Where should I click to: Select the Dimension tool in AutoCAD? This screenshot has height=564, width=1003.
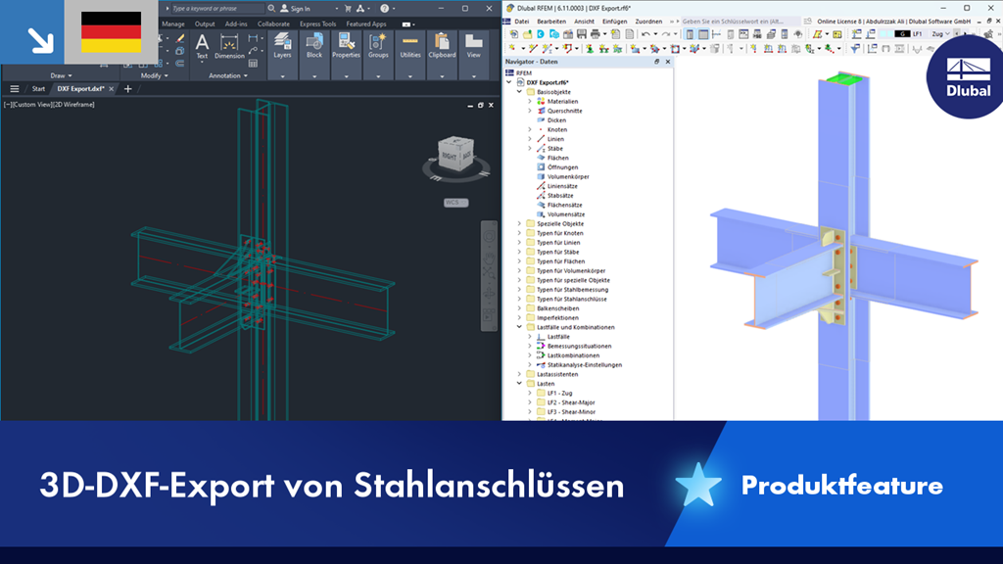pyautogui.click(x=229, y=47)
